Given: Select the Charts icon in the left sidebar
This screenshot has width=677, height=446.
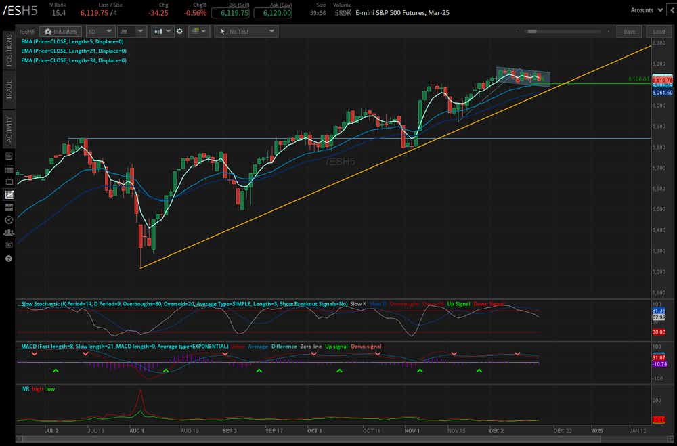Looking at the screenshot, I should [x=9, y=195].
